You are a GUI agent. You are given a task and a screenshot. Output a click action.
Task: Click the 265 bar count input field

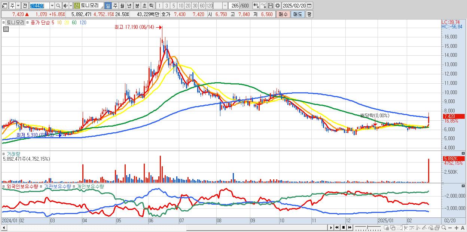234,6
